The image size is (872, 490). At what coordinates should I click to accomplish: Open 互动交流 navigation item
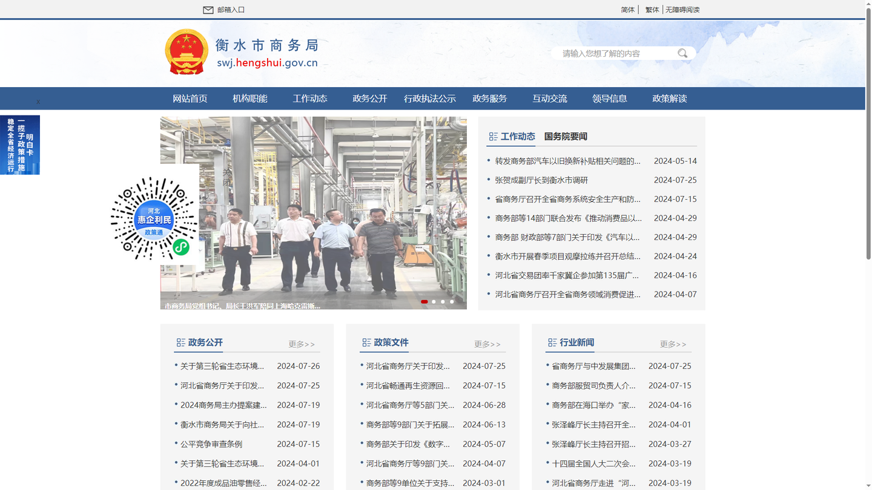click(x=550, y=99)
